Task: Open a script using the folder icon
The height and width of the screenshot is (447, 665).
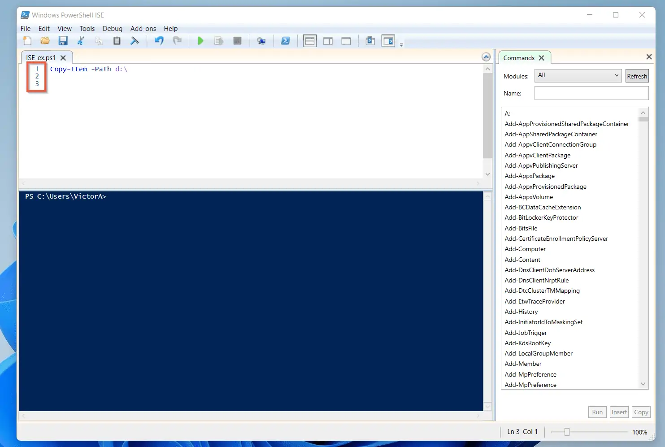Action: pyautogui.click(x=45, y=41)
